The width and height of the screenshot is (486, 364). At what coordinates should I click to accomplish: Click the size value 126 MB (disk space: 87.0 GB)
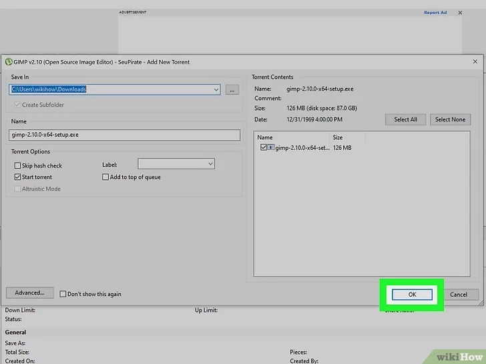[322, 108]
